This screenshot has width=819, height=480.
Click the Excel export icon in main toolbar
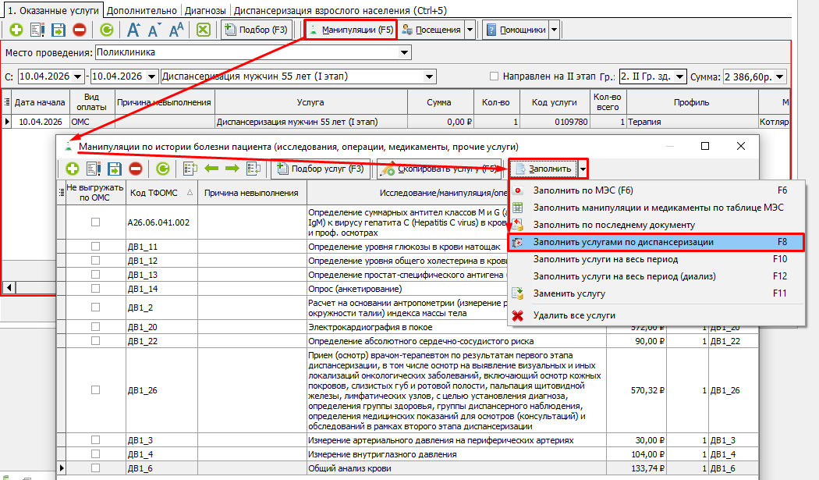(203, 30)
